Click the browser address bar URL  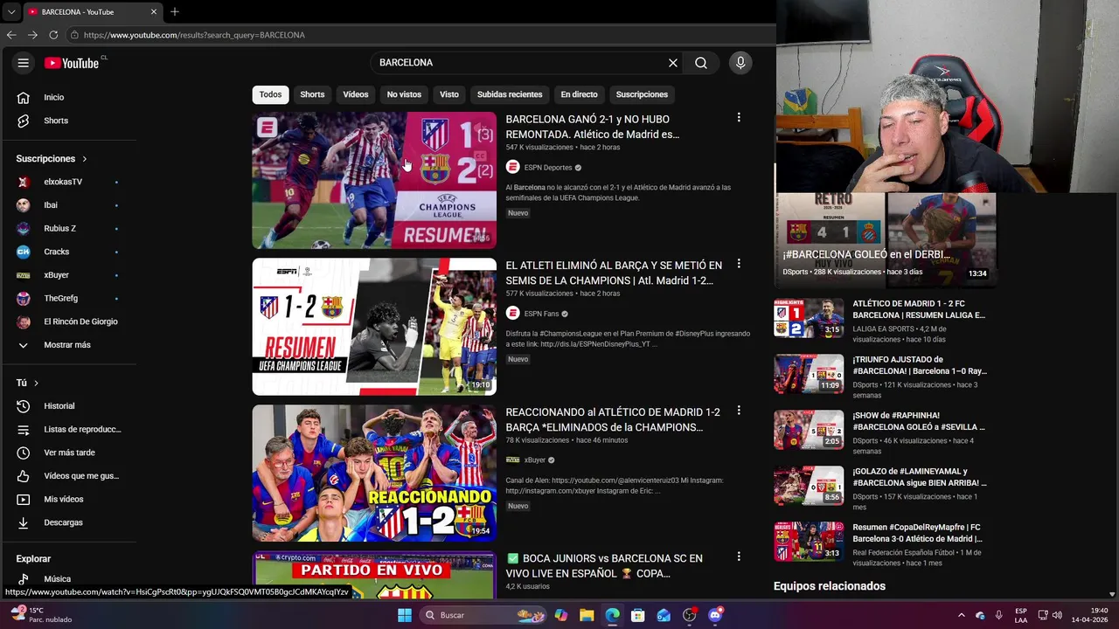pyautogui.click(x=194, y=35)
